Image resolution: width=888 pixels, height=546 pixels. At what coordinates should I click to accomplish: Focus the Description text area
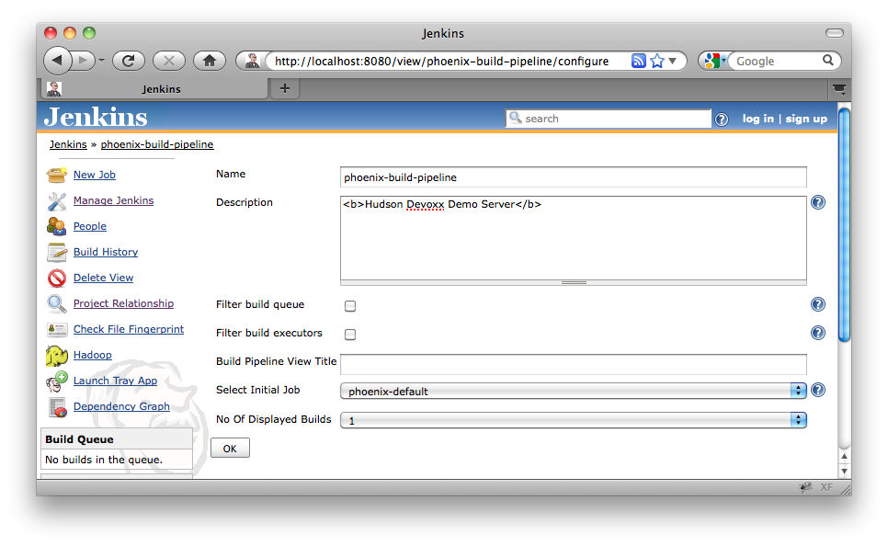(573, 238)
